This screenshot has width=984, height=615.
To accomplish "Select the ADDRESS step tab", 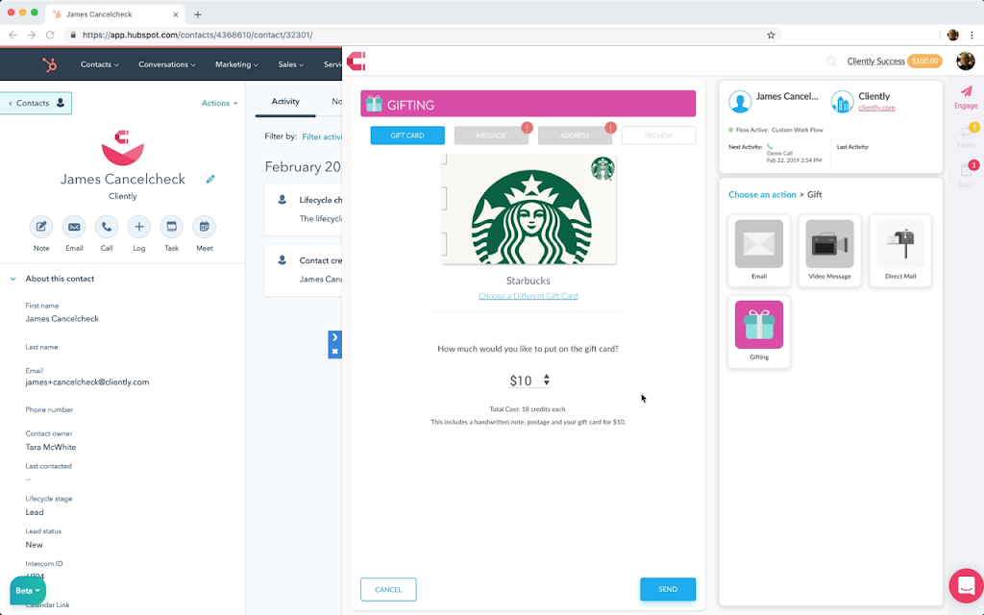I will (575, 135).
